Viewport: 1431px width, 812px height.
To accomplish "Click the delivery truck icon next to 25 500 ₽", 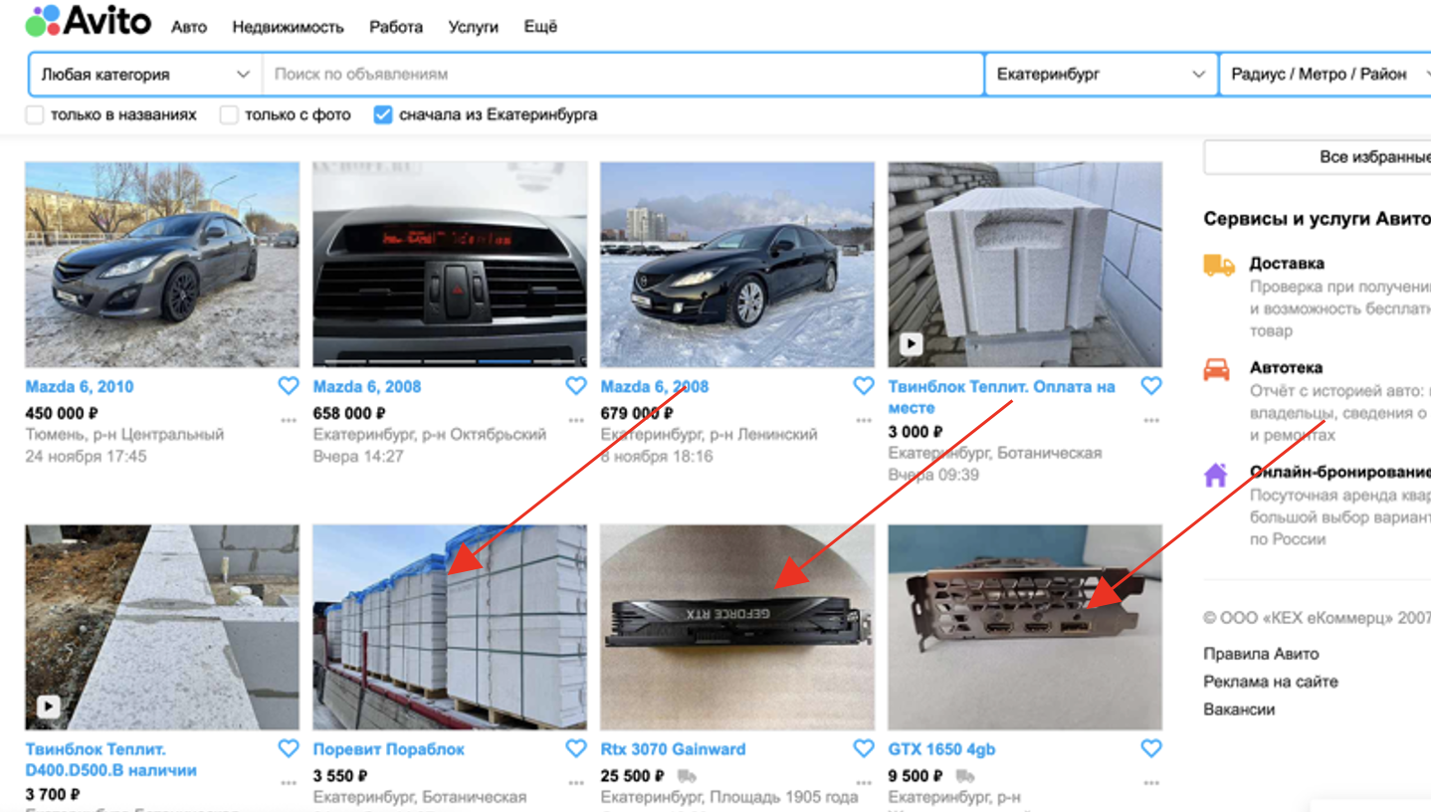I will coord(687,776).
